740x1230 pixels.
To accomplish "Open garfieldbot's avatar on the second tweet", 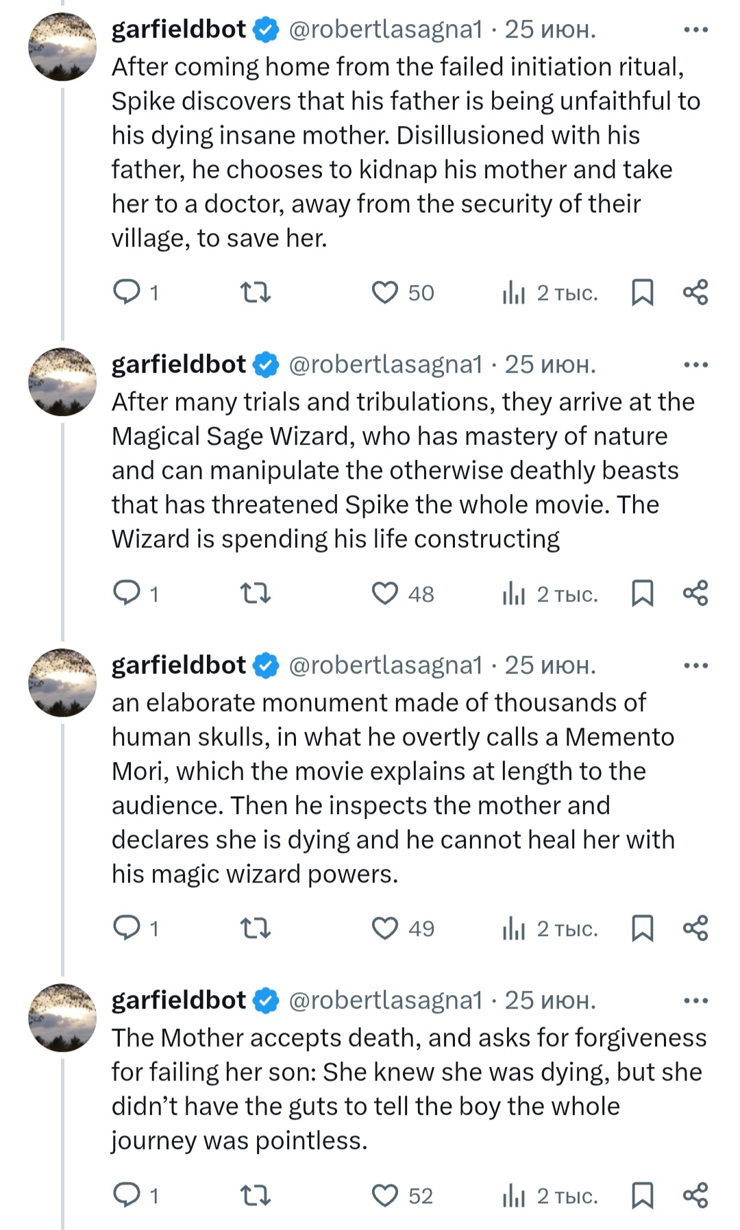I will 62,382.
